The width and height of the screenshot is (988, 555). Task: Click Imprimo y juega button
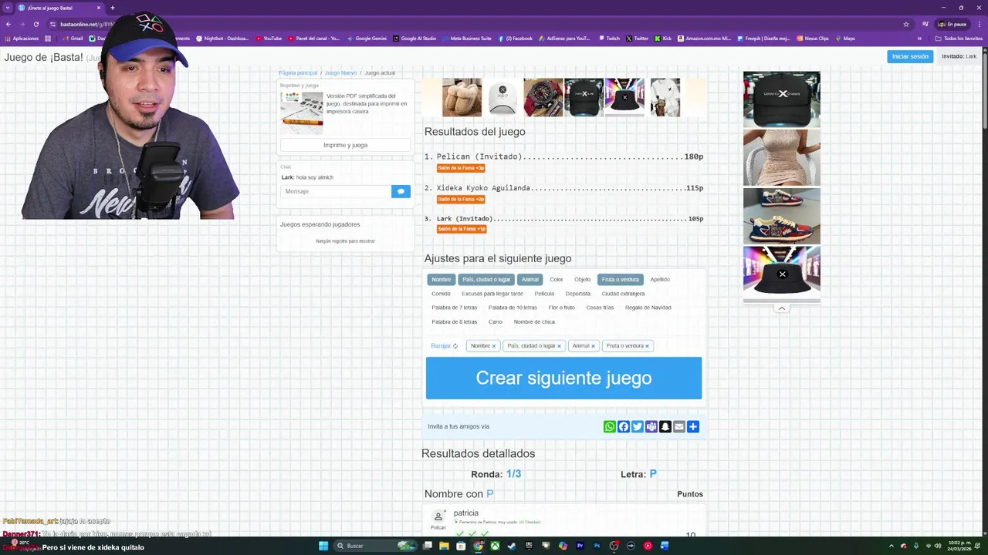345,145
